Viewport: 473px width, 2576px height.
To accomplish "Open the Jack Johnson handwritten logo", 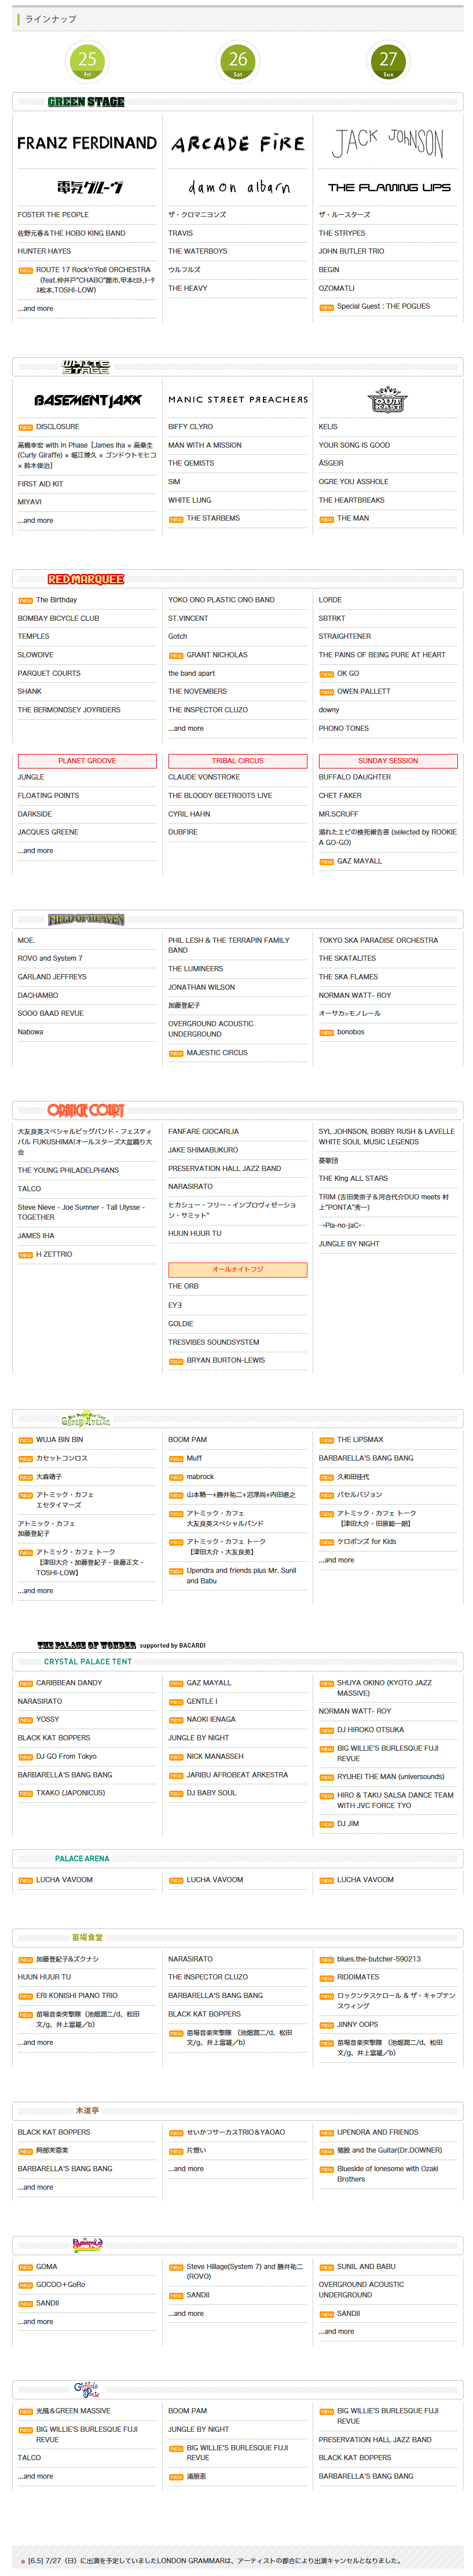I will point(388,143).
